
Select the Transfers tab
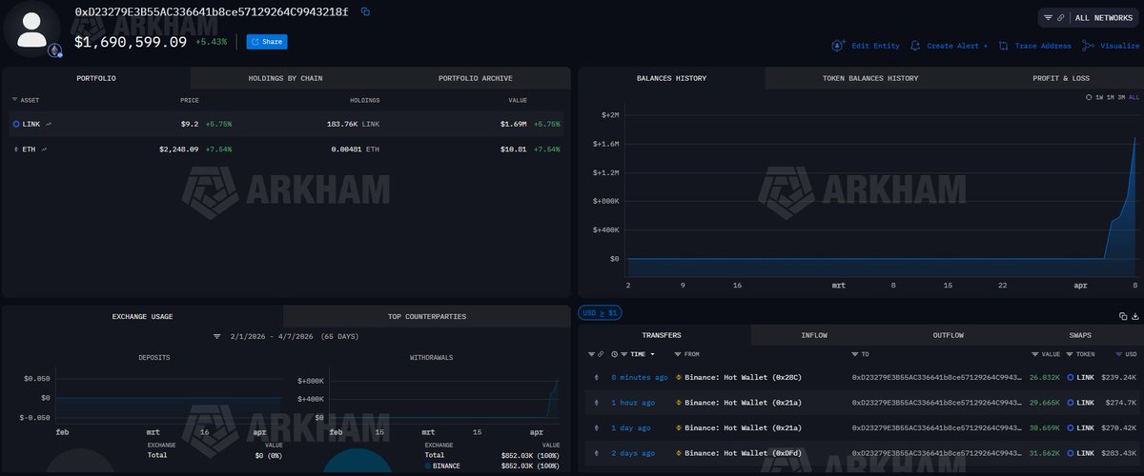point(662,335)
